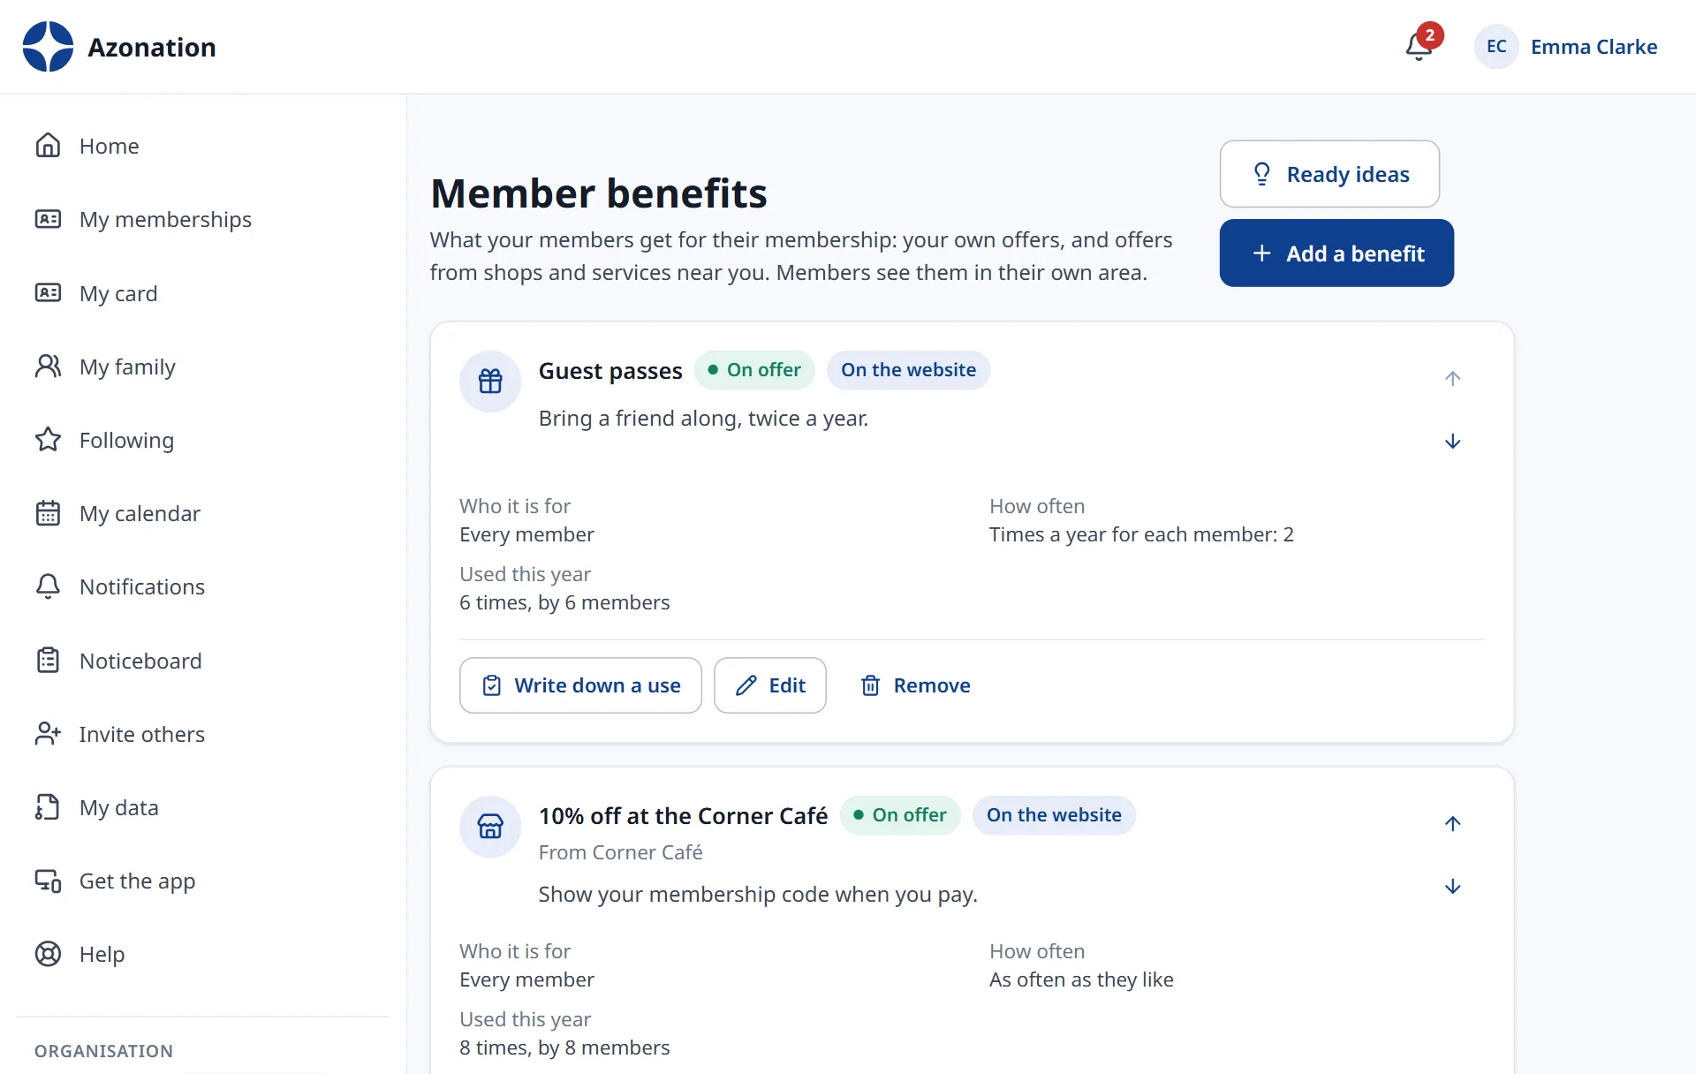Click Corner Café On offer badge
Image resolution: width=1696 pixels, height=1074 pixels.
pyautogui.click(x=900, y=815)
